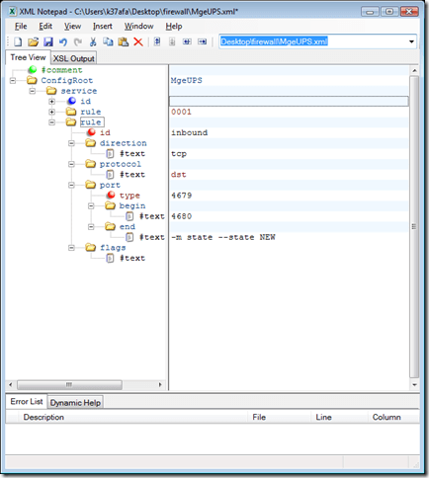
Task: Click the blue id attribute icon under service
Action: [71, 101]
